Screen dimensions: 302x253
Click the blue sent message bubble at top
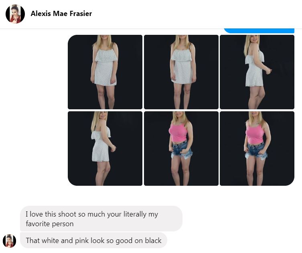(259, 31)
